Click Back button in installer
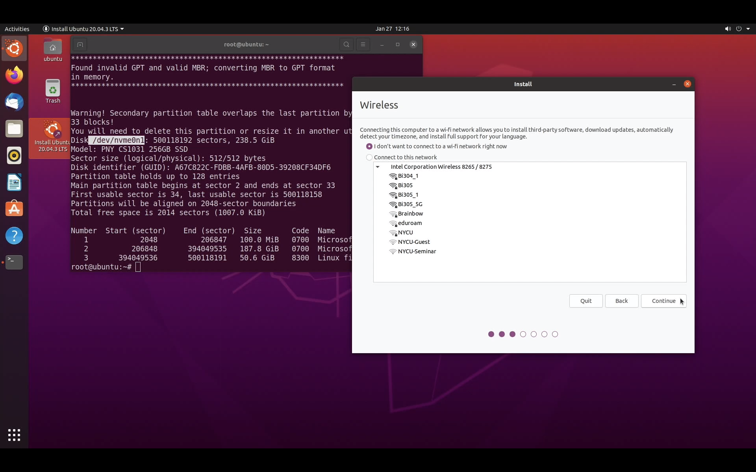The width and height of the screenshot is (756, 472). pyautogui.click(x=621, y=301)
